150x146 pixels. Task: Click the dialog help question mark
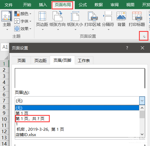(x=127, y=48)
